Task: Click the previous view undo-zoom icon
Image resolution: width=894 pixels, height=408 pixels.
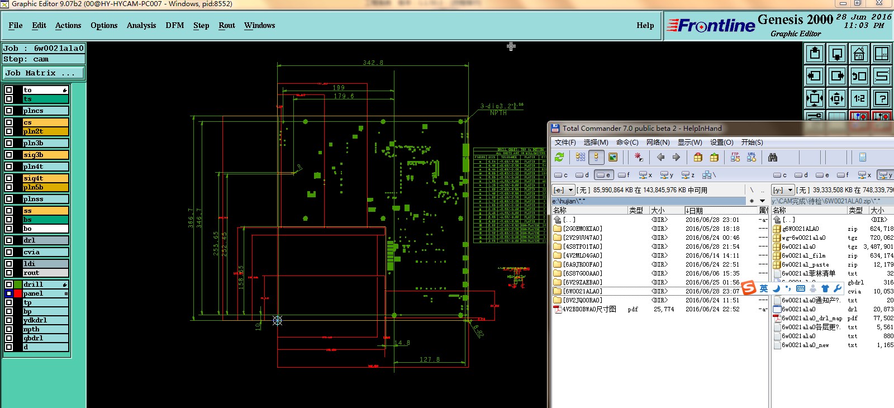Action: pyautogui.click(x=859, y=76)
